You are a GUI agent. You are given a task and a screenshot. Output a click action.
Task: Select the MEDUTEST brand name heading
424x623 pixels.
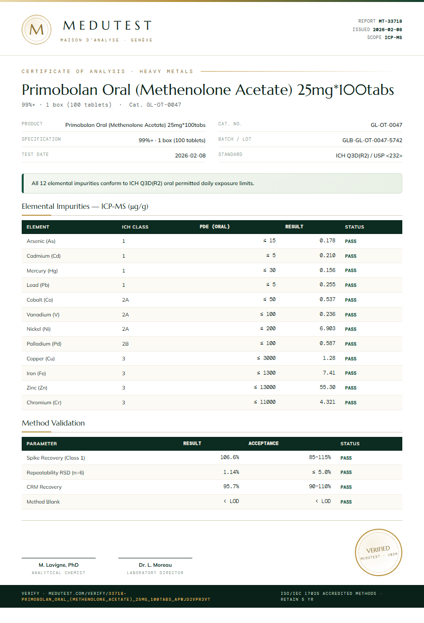pos(107,26)
